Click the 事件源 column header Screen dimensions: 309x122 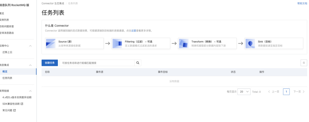pos(100,72)
